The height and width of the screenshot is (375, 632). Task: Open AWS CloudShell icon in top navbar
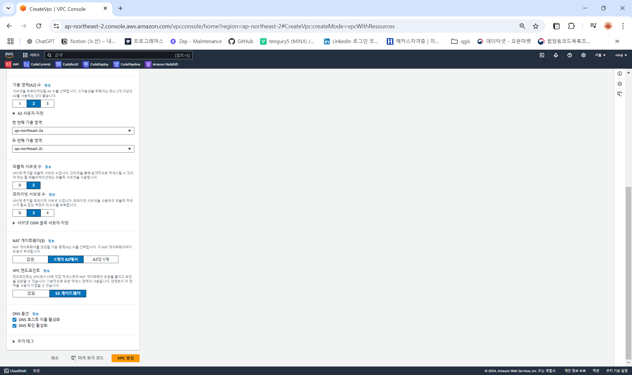coord(542,55)
